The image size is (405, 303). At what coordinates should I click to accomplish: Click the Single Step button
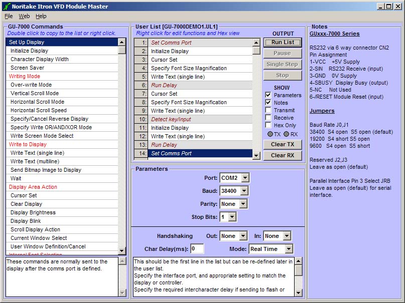(283, 65)
